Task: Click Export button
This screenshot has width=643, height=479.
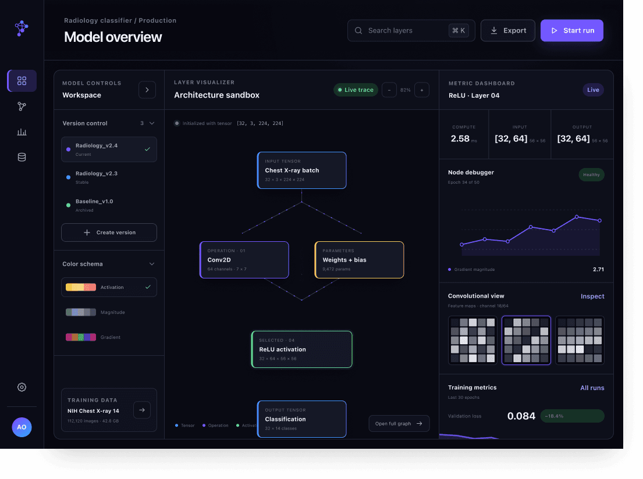Action: 507,31
